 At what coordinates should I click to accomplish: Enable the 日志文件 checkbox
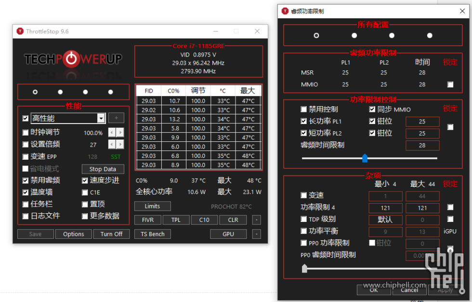pyautogui.click(x=25, y=216)
